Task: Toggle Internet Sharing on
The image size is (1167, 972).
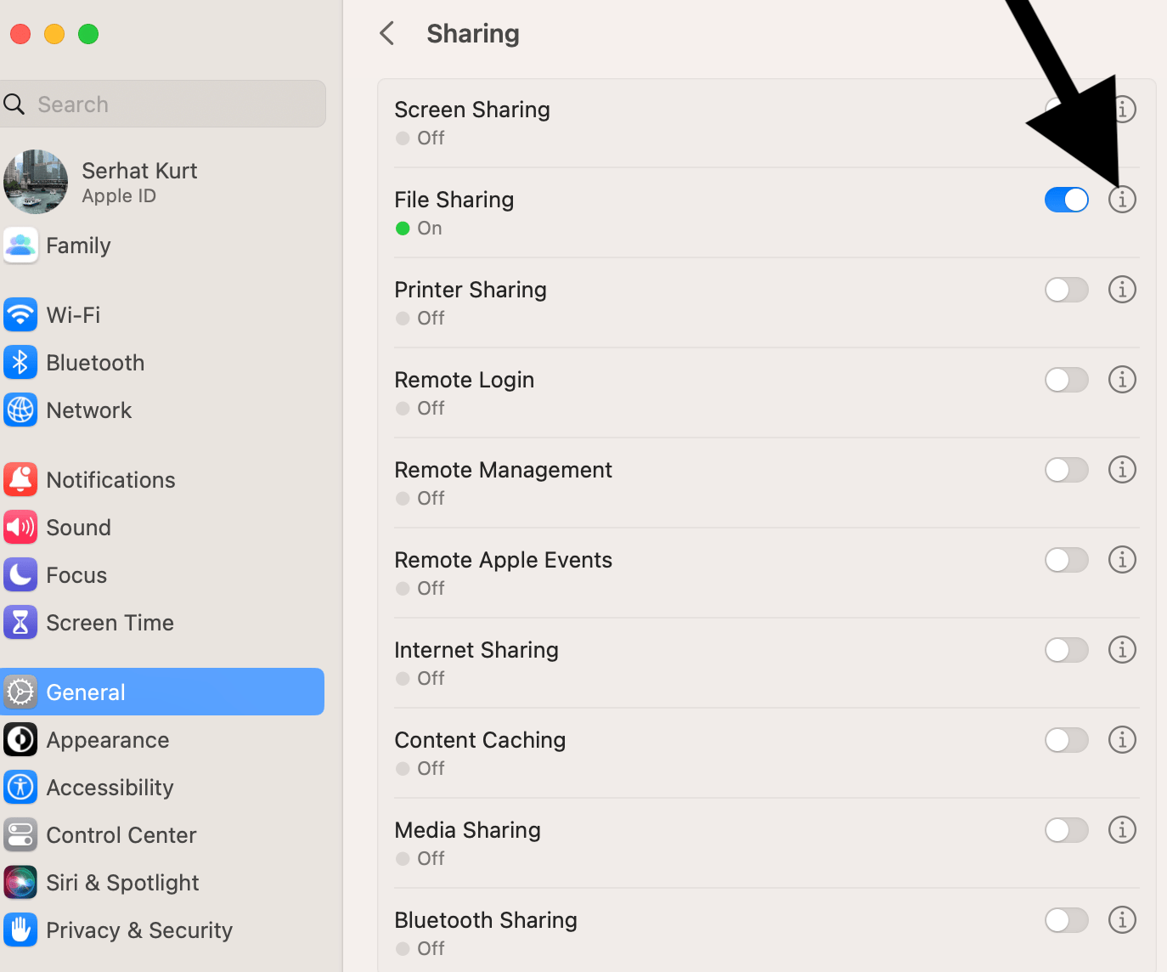Action: tap(1067, 650)
